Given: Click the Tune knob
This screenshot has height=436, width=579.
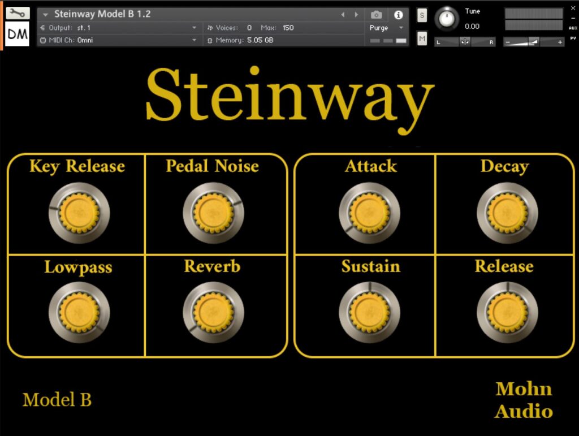Looking at the screenshot, I should pyautogui.click(x=447, y=19).
